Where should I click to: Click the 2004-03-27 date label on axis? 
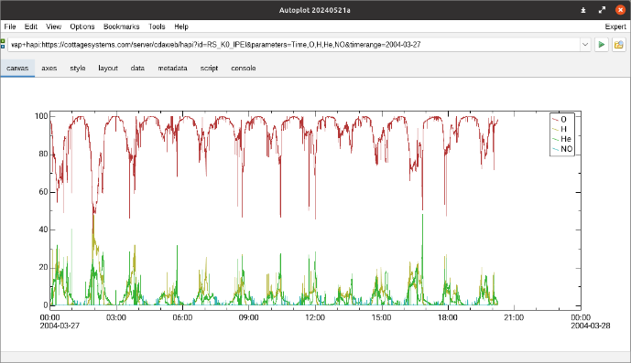click(60, 326)
